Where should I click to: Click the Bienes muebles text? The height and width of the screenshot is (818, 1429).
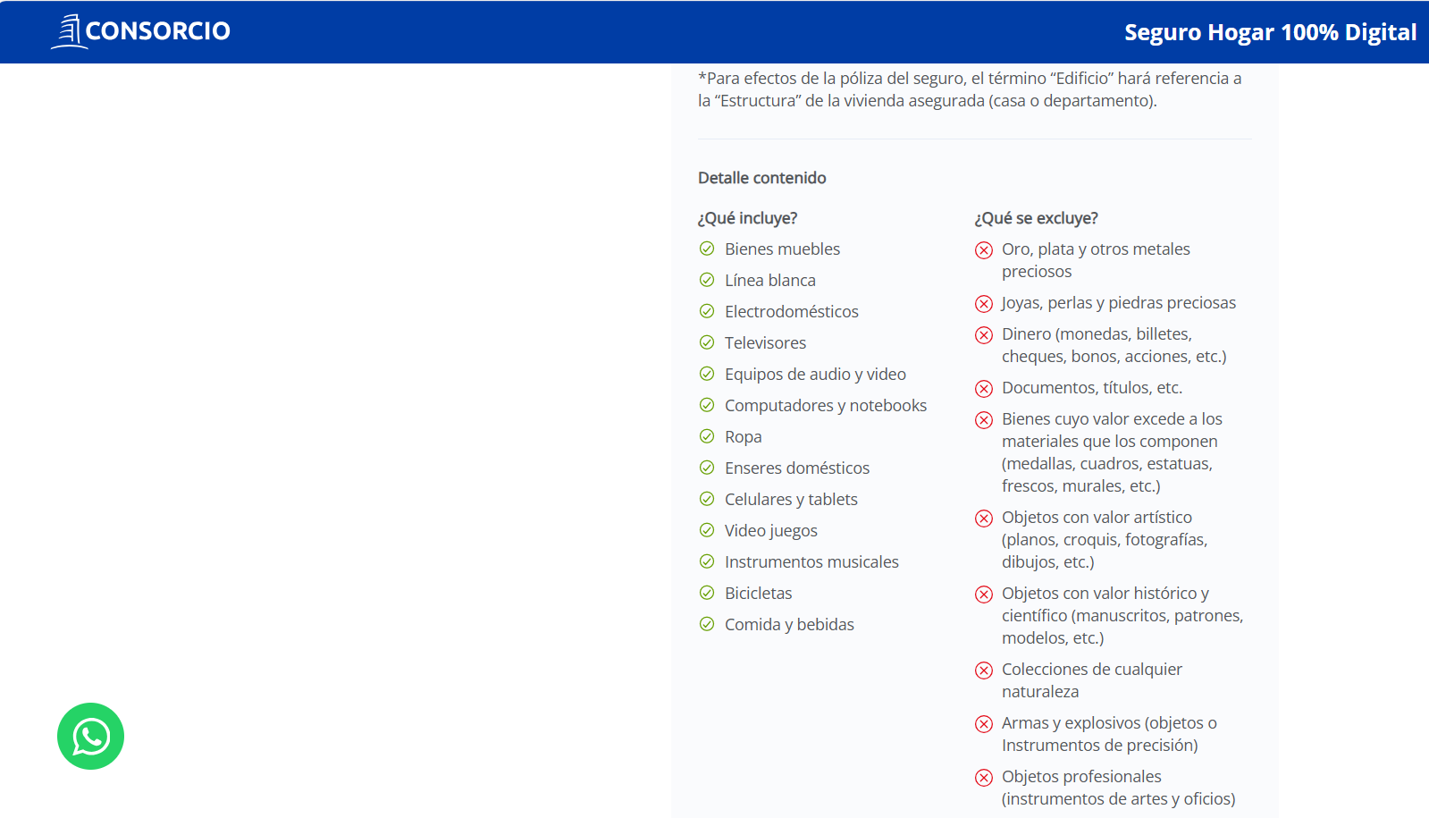[x=783, y=249]
